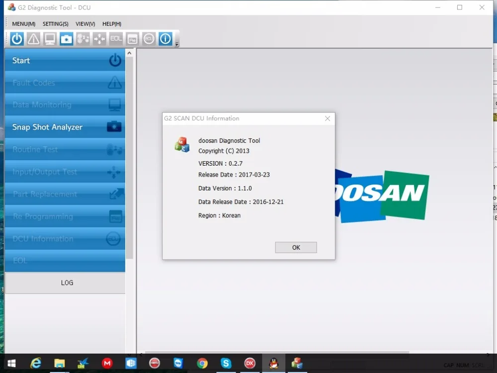This screenshot has width=497, height=373.
Task: Click the LOG button in the sidebar
Action: [67, 282]
